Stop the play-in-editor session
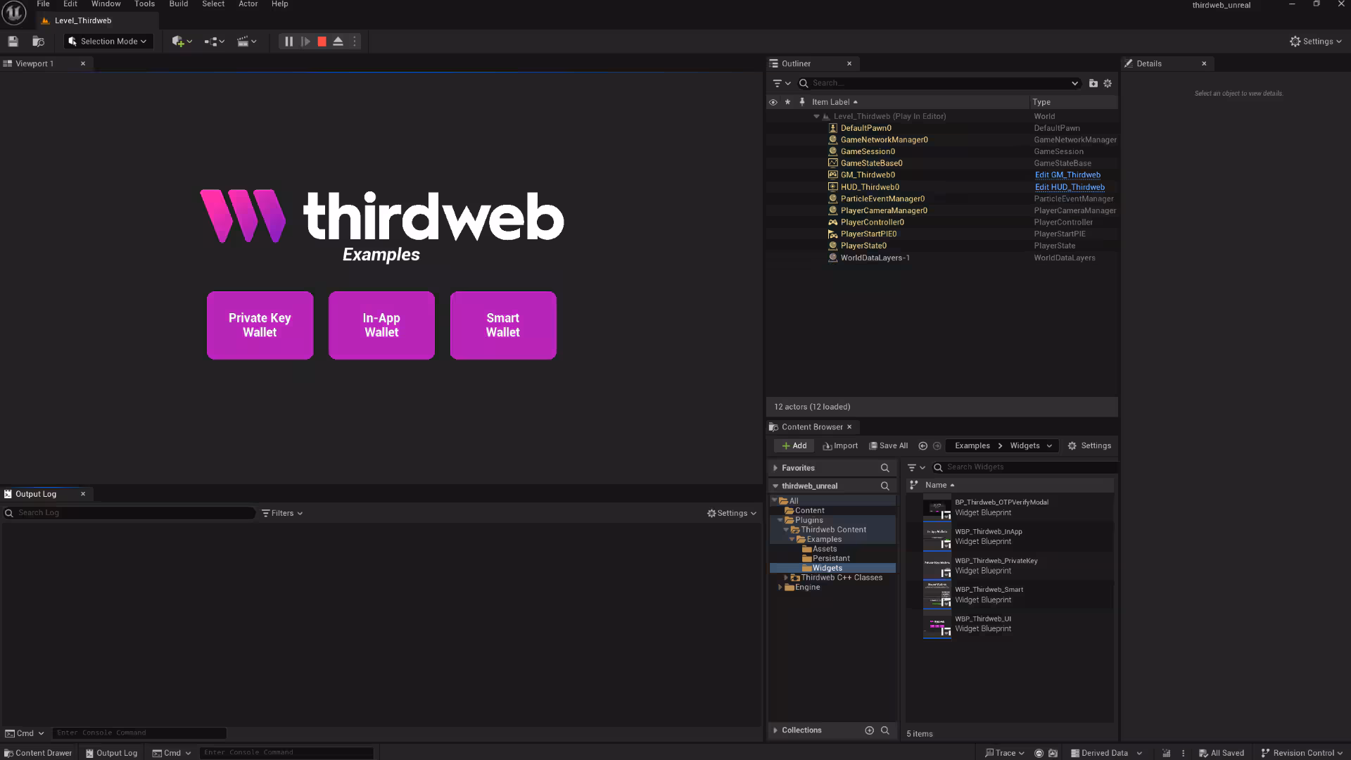Image resolution: width=1351 pixels, height=760 pixels. [322, 42]
